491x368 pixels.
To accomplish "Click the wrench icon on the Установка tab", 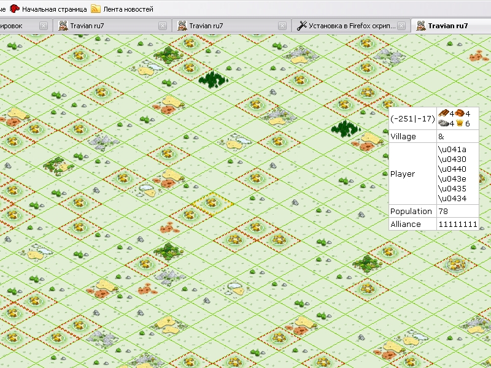I will coord(301,26).
